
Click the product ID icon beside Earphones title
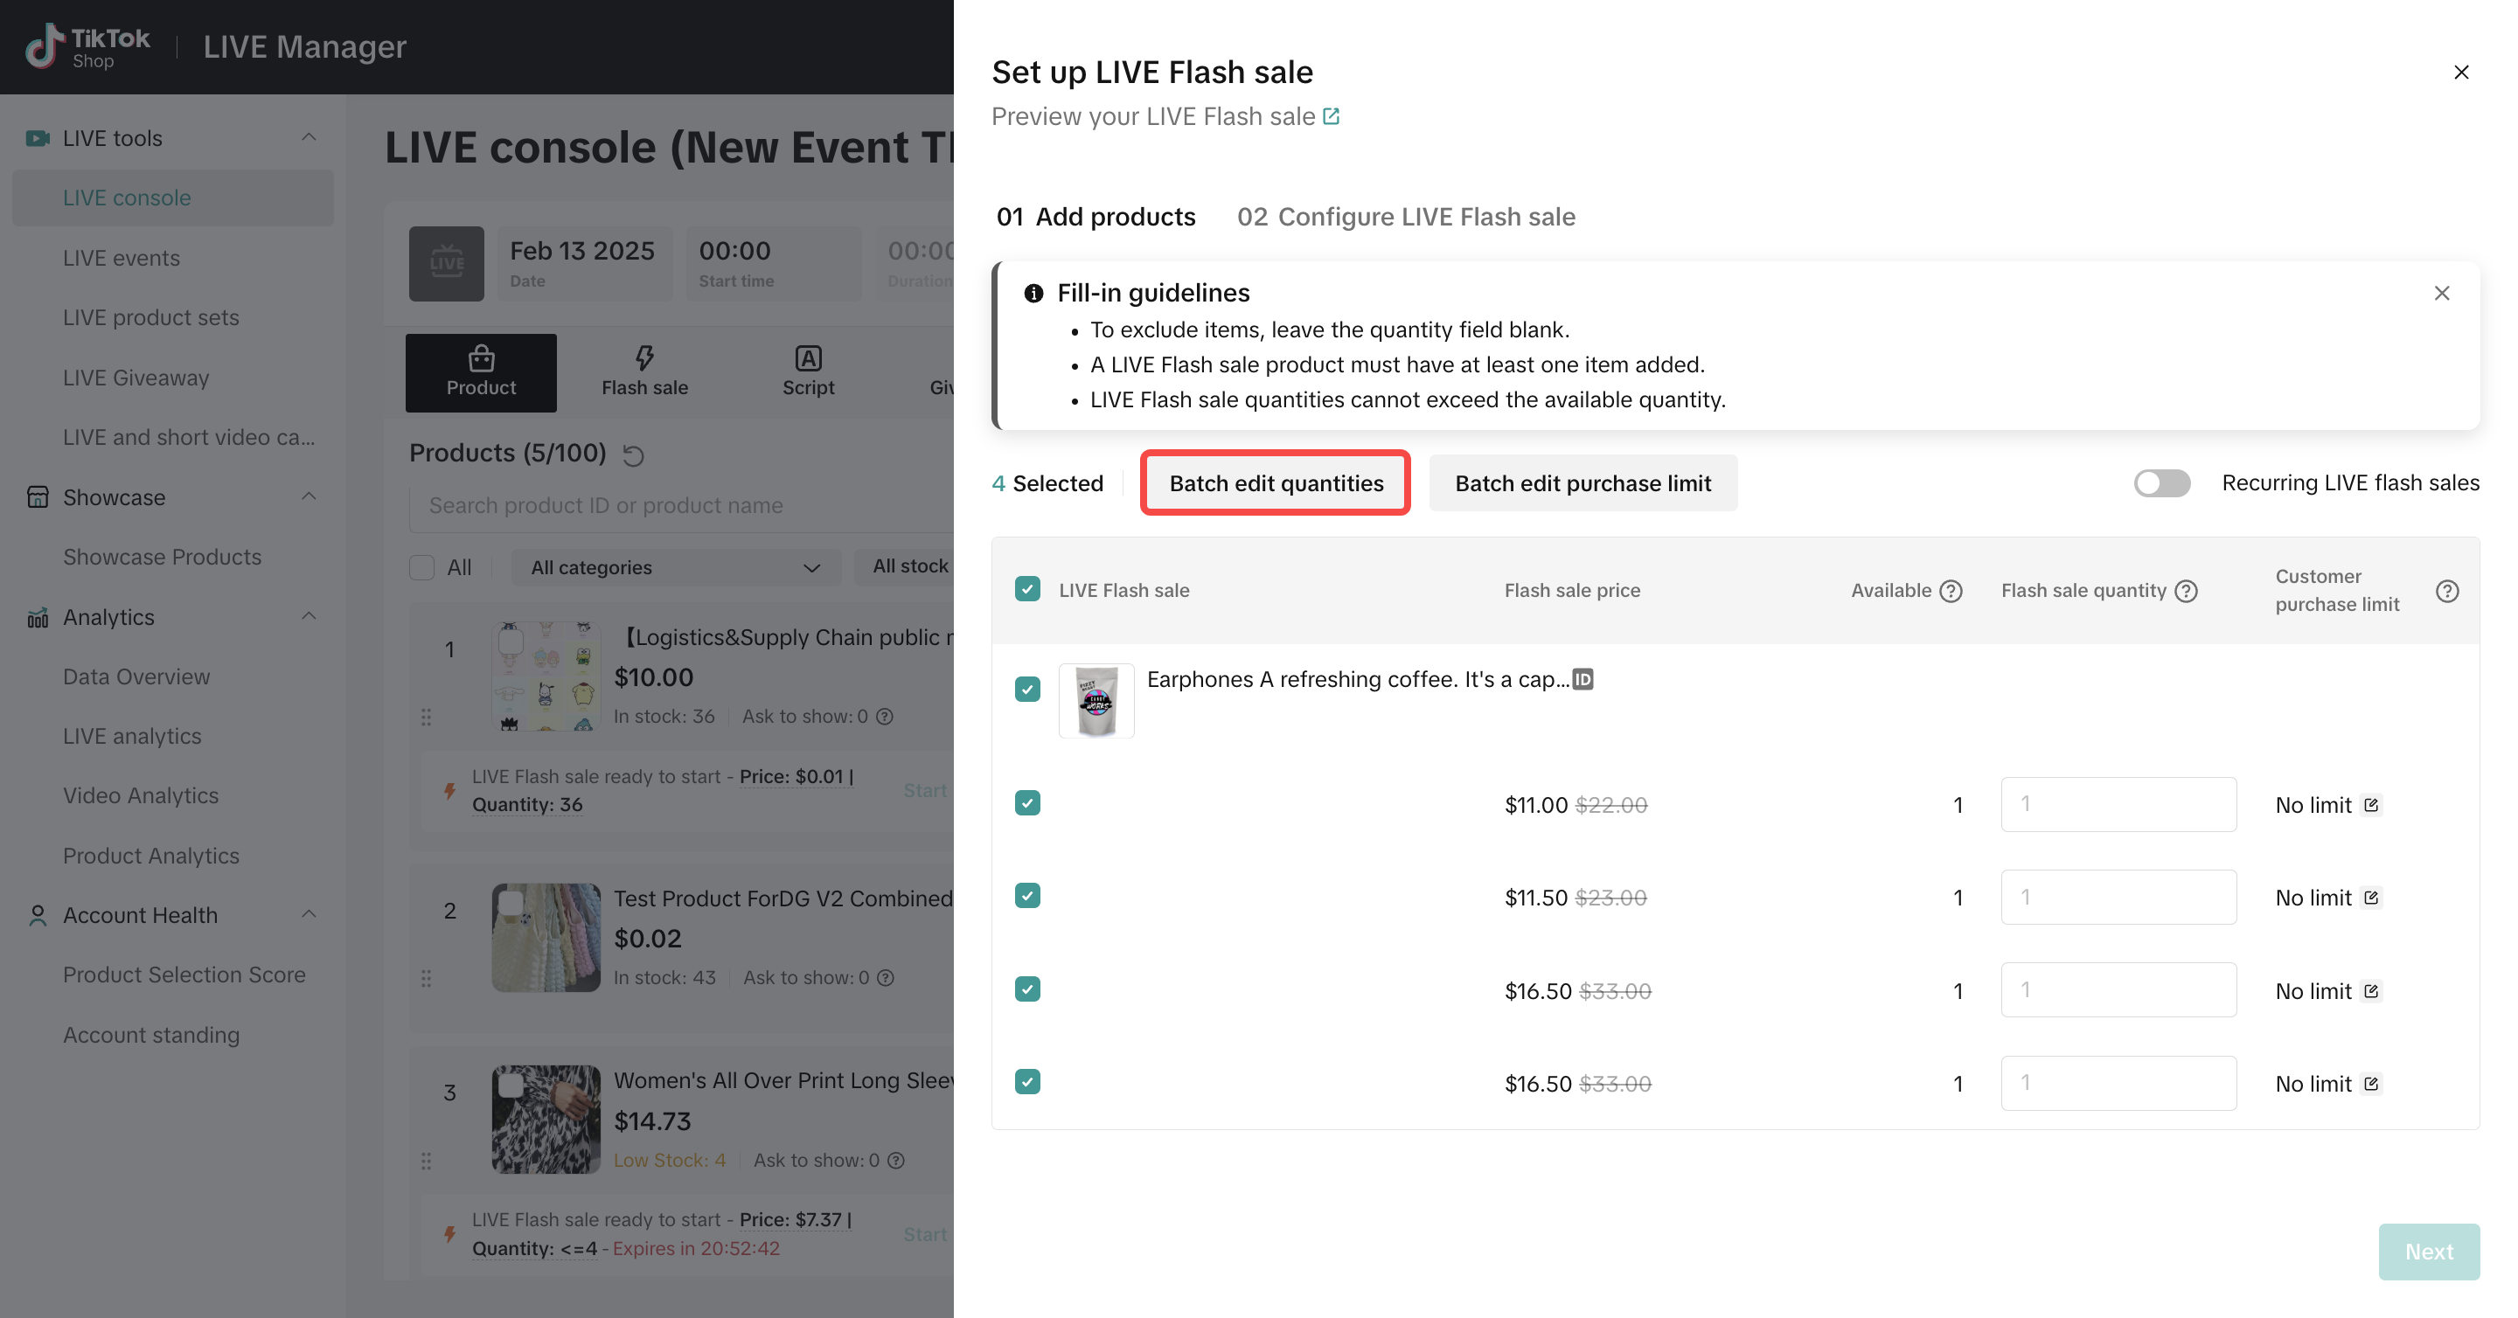click(x=1582, y=680)
